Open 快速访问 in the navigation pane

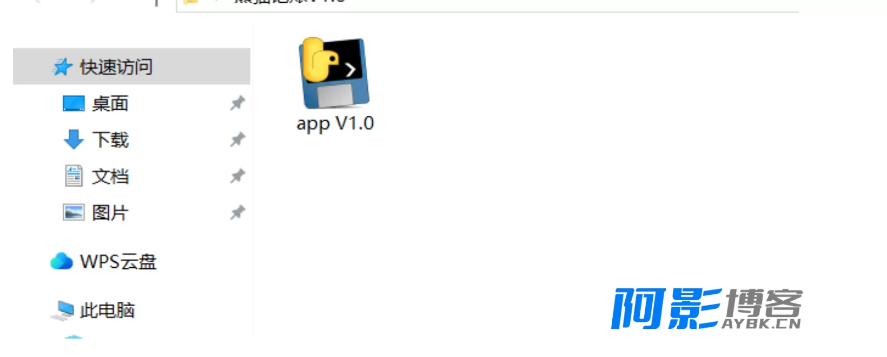click(x=131, y=67)
